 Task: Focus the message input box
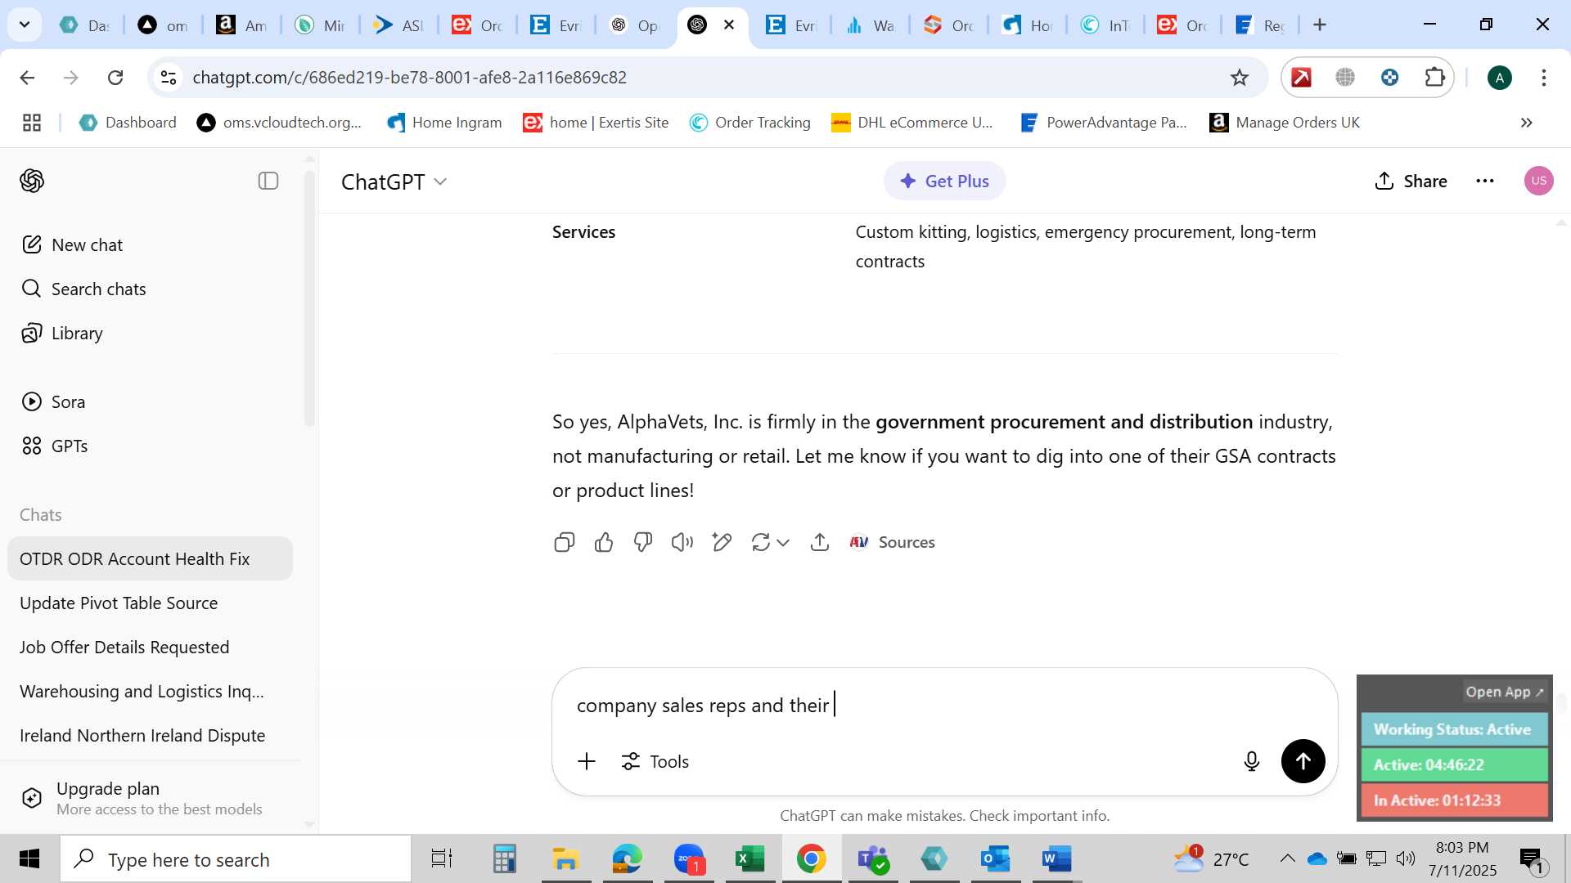point(944,705)
